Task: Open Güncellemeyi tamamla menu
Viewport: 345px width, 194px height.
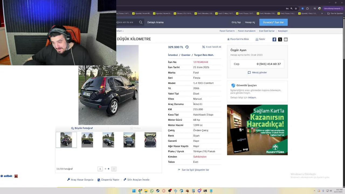Action: (333, 9)
